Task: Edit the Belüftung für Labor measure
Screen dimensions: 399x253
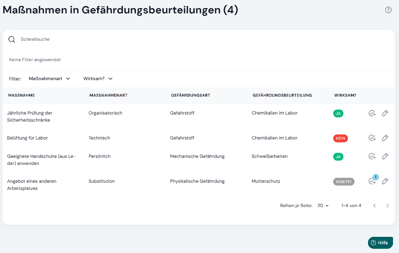Action: pyautogui.click(x=385, y=138)
